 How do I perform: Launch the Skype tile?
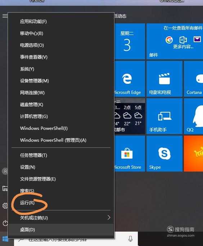click(164, 154)
